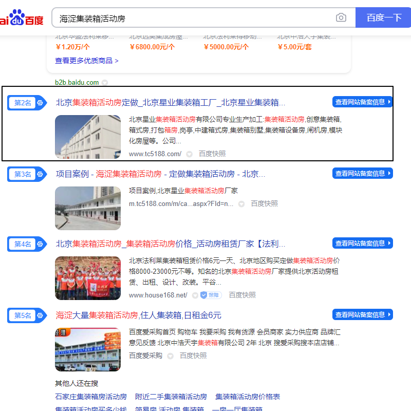Image resolution: width=411 pixels, height=411 pixels.
Task: Focus the search box containing 海淀集装箱活动房
Action: pos(203,17)
